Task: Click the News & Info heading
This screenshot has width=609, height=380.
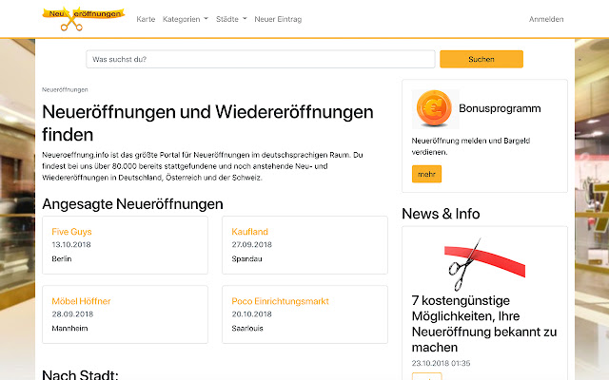Action: (441, 214)
